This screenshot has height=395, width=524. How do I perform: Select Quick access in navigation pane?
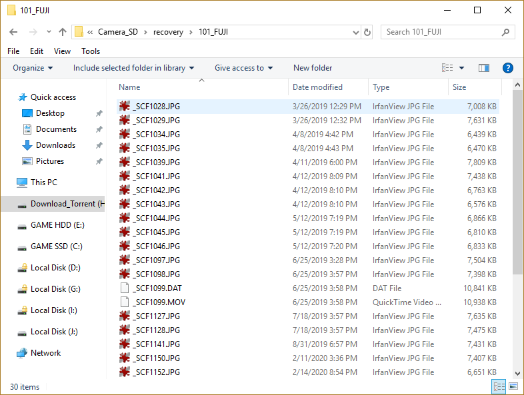coord(53,97)
